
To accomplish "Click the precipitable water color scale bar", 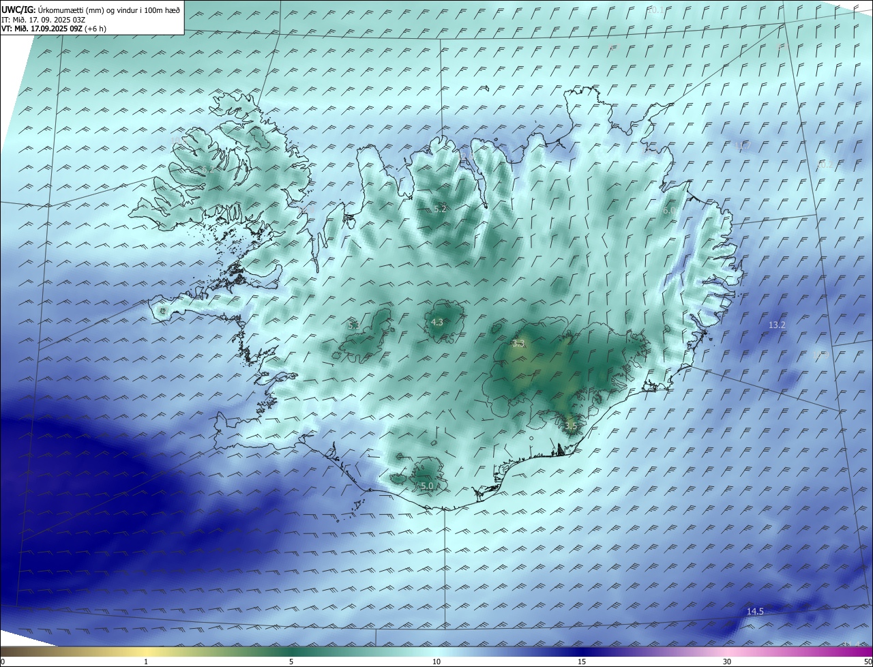I will 436,651.
